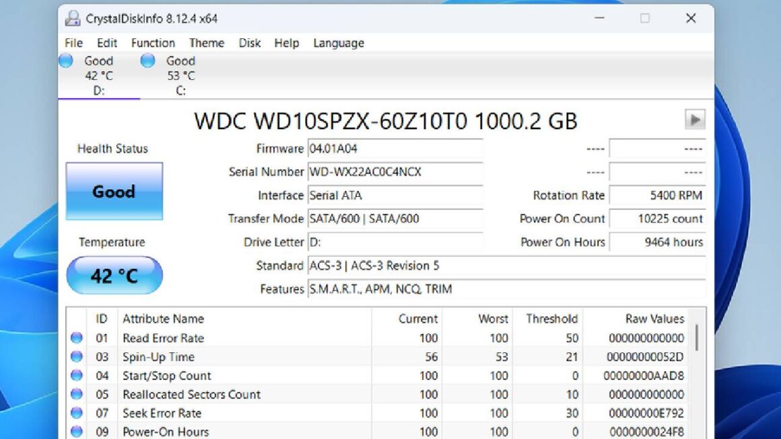Screen dimensions: 781x439
Task: Click the Features field S.M.A.R.T., APM, NCQ, TRIM
Action: (506, 289)
